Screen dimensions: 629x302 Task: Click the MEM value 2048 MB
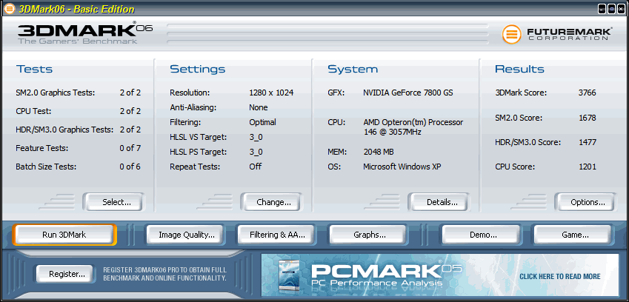379,152
